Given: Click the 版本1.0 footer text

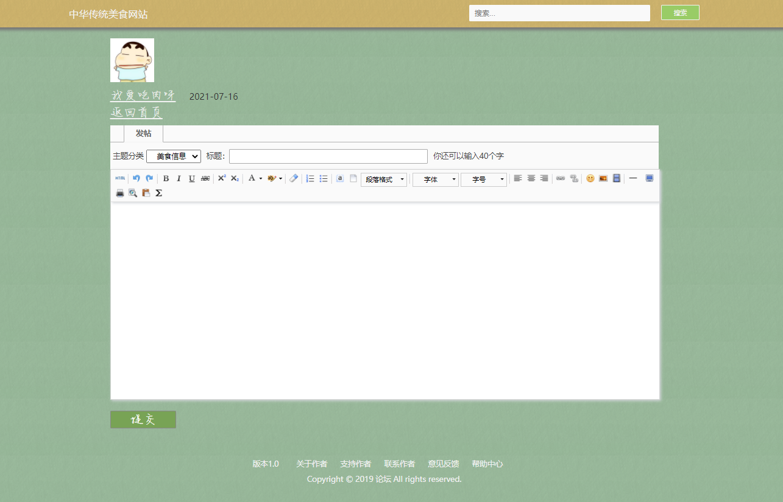Looking at the screenshot, I should [266, 464].
